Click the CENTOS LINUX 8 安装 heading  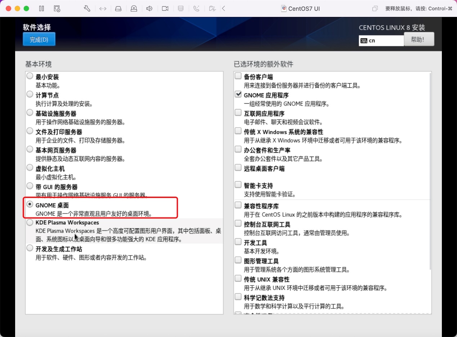tap(392, 28)
